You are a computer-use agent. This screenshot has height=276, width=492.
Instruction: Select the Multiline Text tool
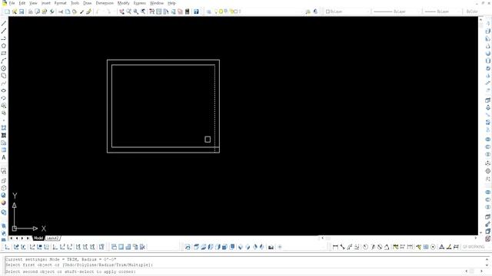pos(4,157)
